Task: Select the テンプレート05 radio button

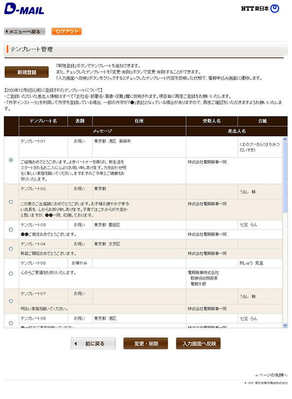Action: [x=11, y=273]
